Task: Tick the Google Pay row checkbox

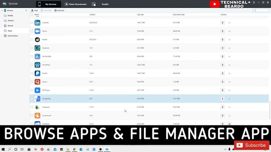Action: coord(32,98)
